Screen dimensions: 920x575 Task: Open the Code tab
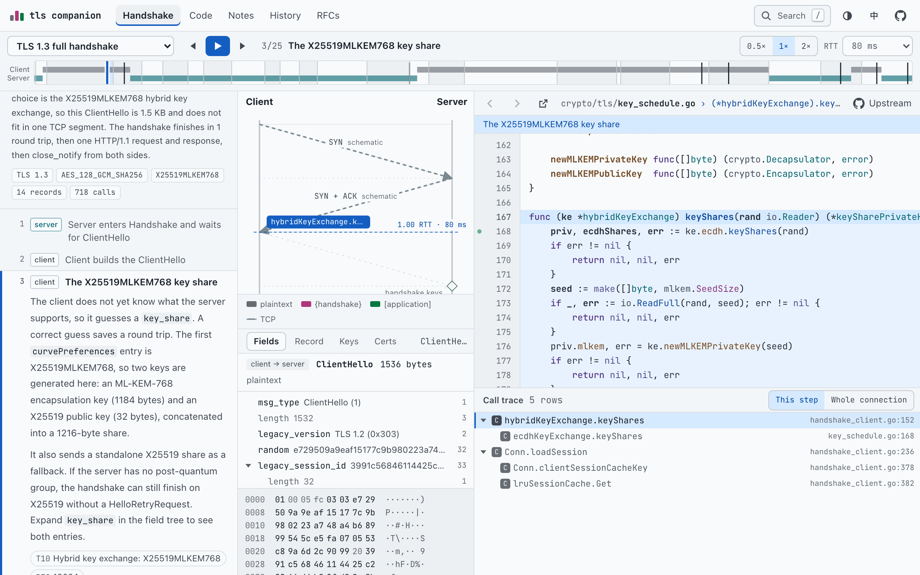point(201,15)
